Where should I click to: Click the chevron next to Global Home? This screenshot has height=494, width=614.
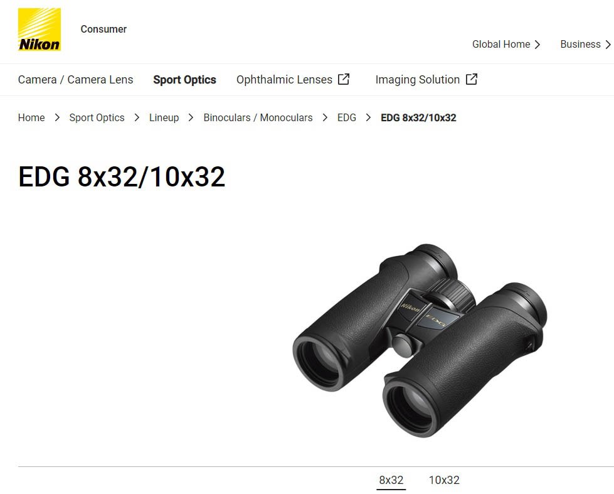click(x=537, y=45)
